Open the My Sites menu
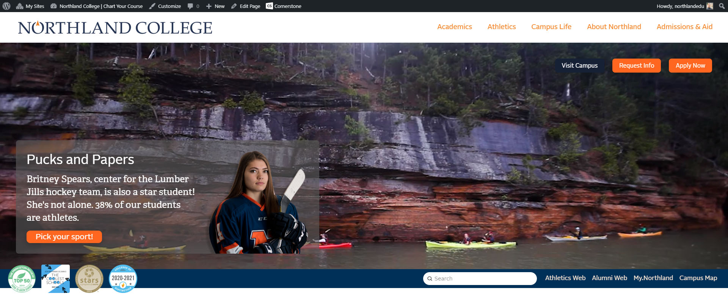 pos(30,6)
